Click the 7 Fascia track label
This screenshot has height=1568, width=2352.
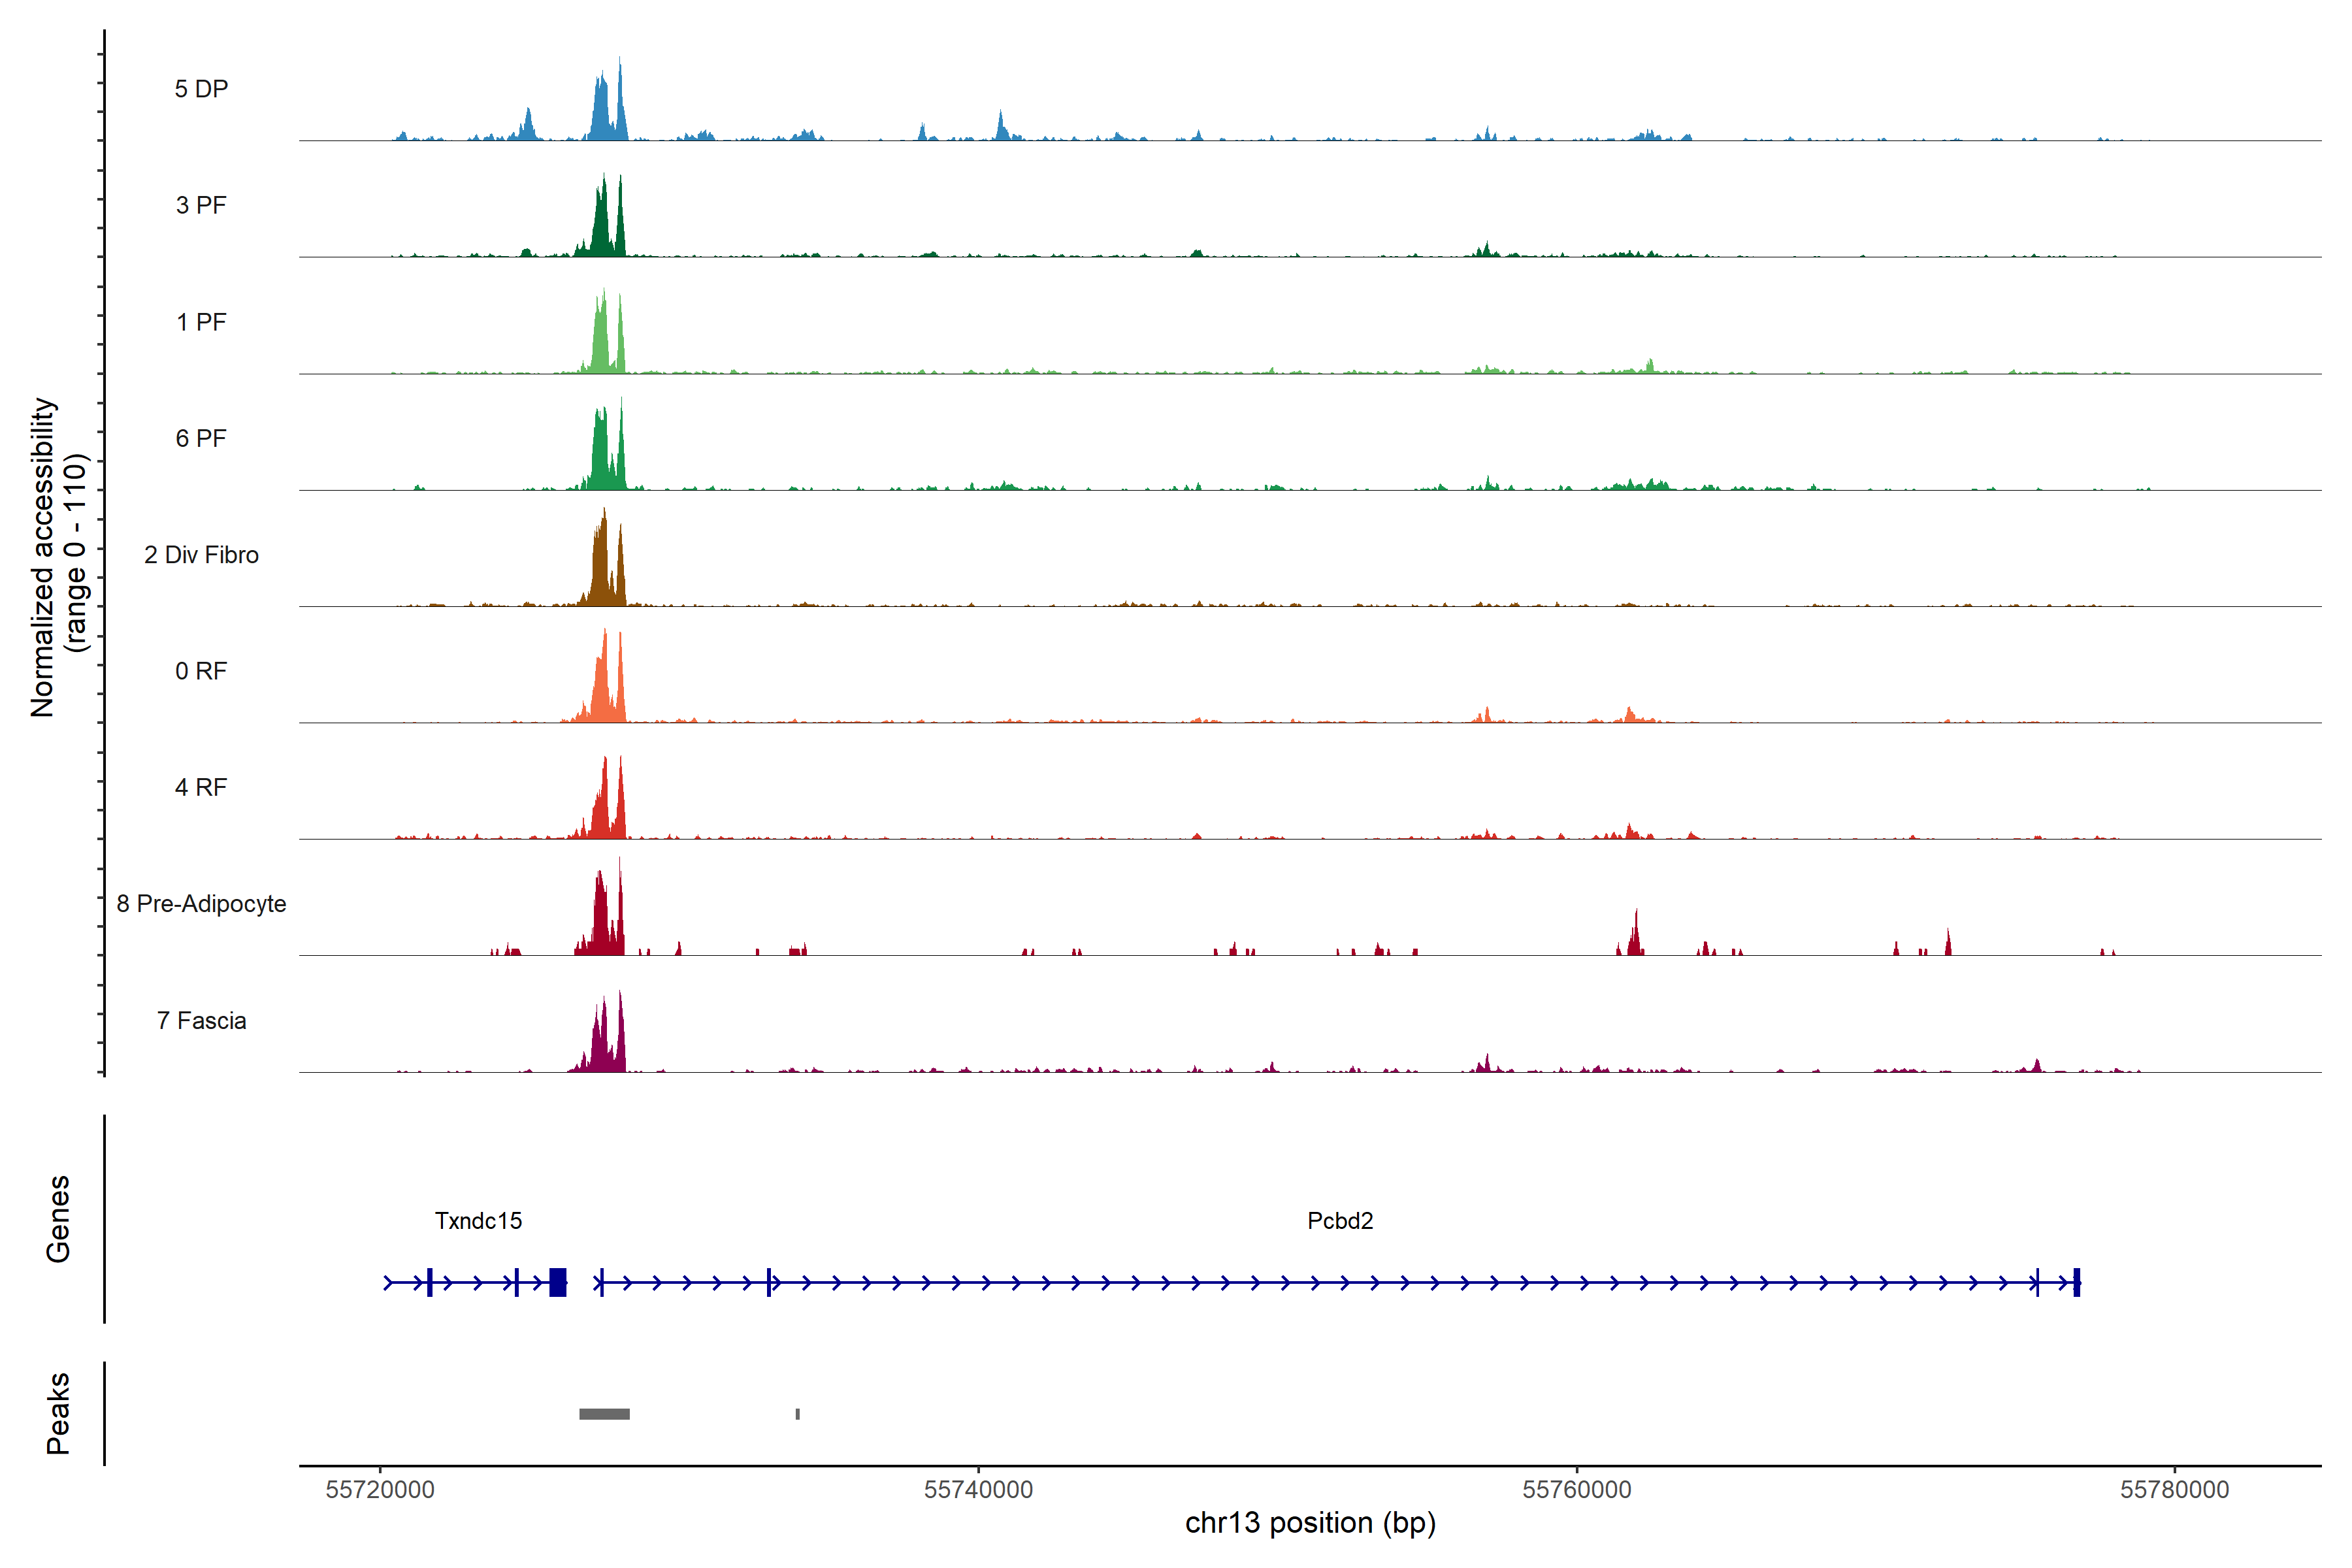201,1020
